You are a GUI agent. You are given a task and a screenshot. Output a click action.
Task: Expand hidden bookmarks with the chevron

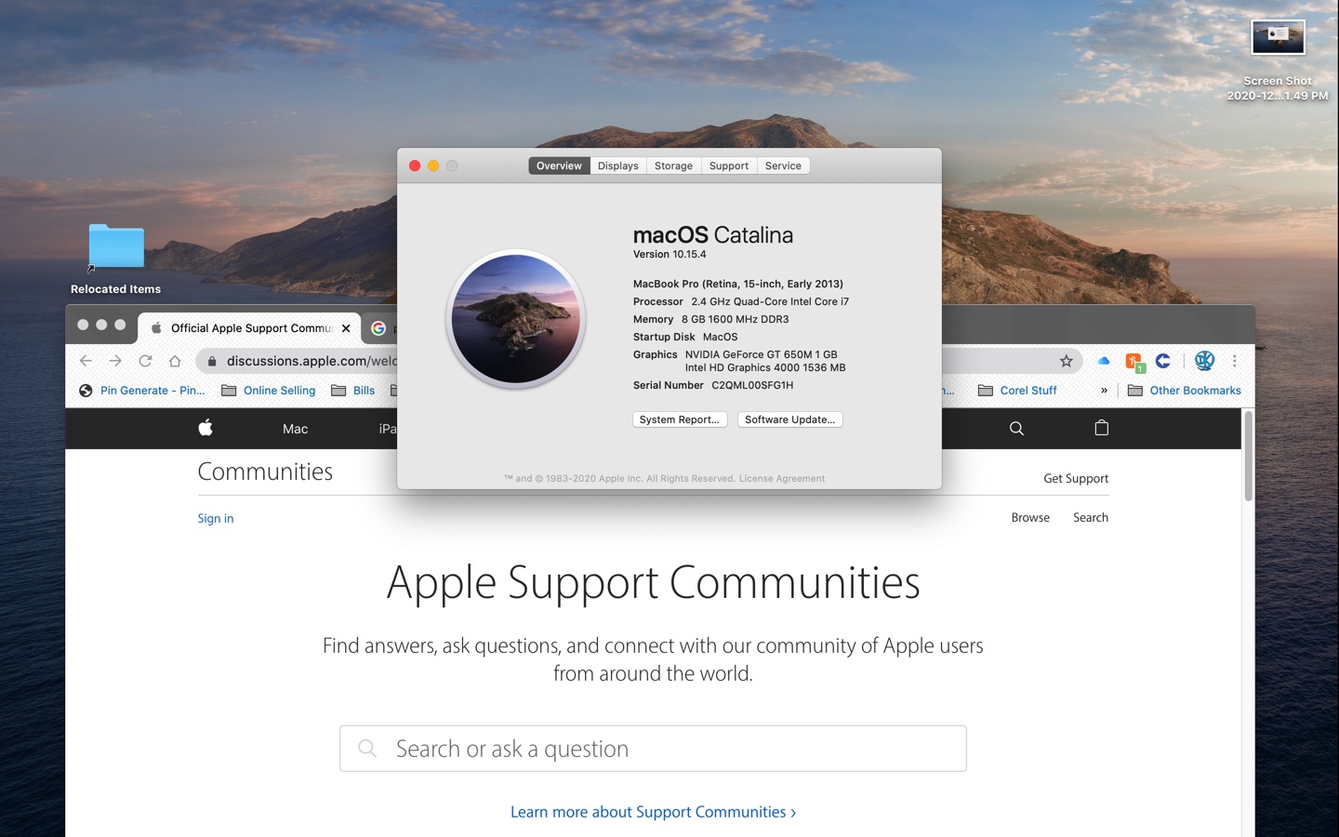click(x=1104, y=391)
